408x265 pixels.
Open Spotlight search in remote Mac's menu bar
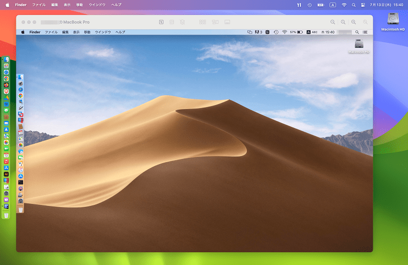[357, 32]
